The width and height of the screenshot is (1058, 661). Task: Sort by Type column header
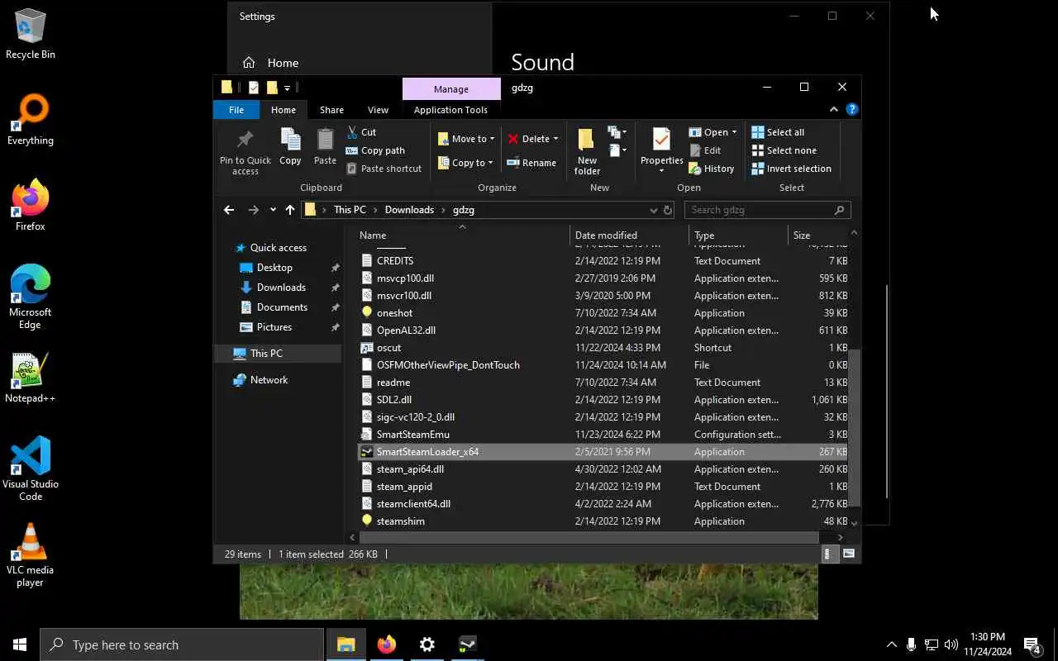[739, 235]
